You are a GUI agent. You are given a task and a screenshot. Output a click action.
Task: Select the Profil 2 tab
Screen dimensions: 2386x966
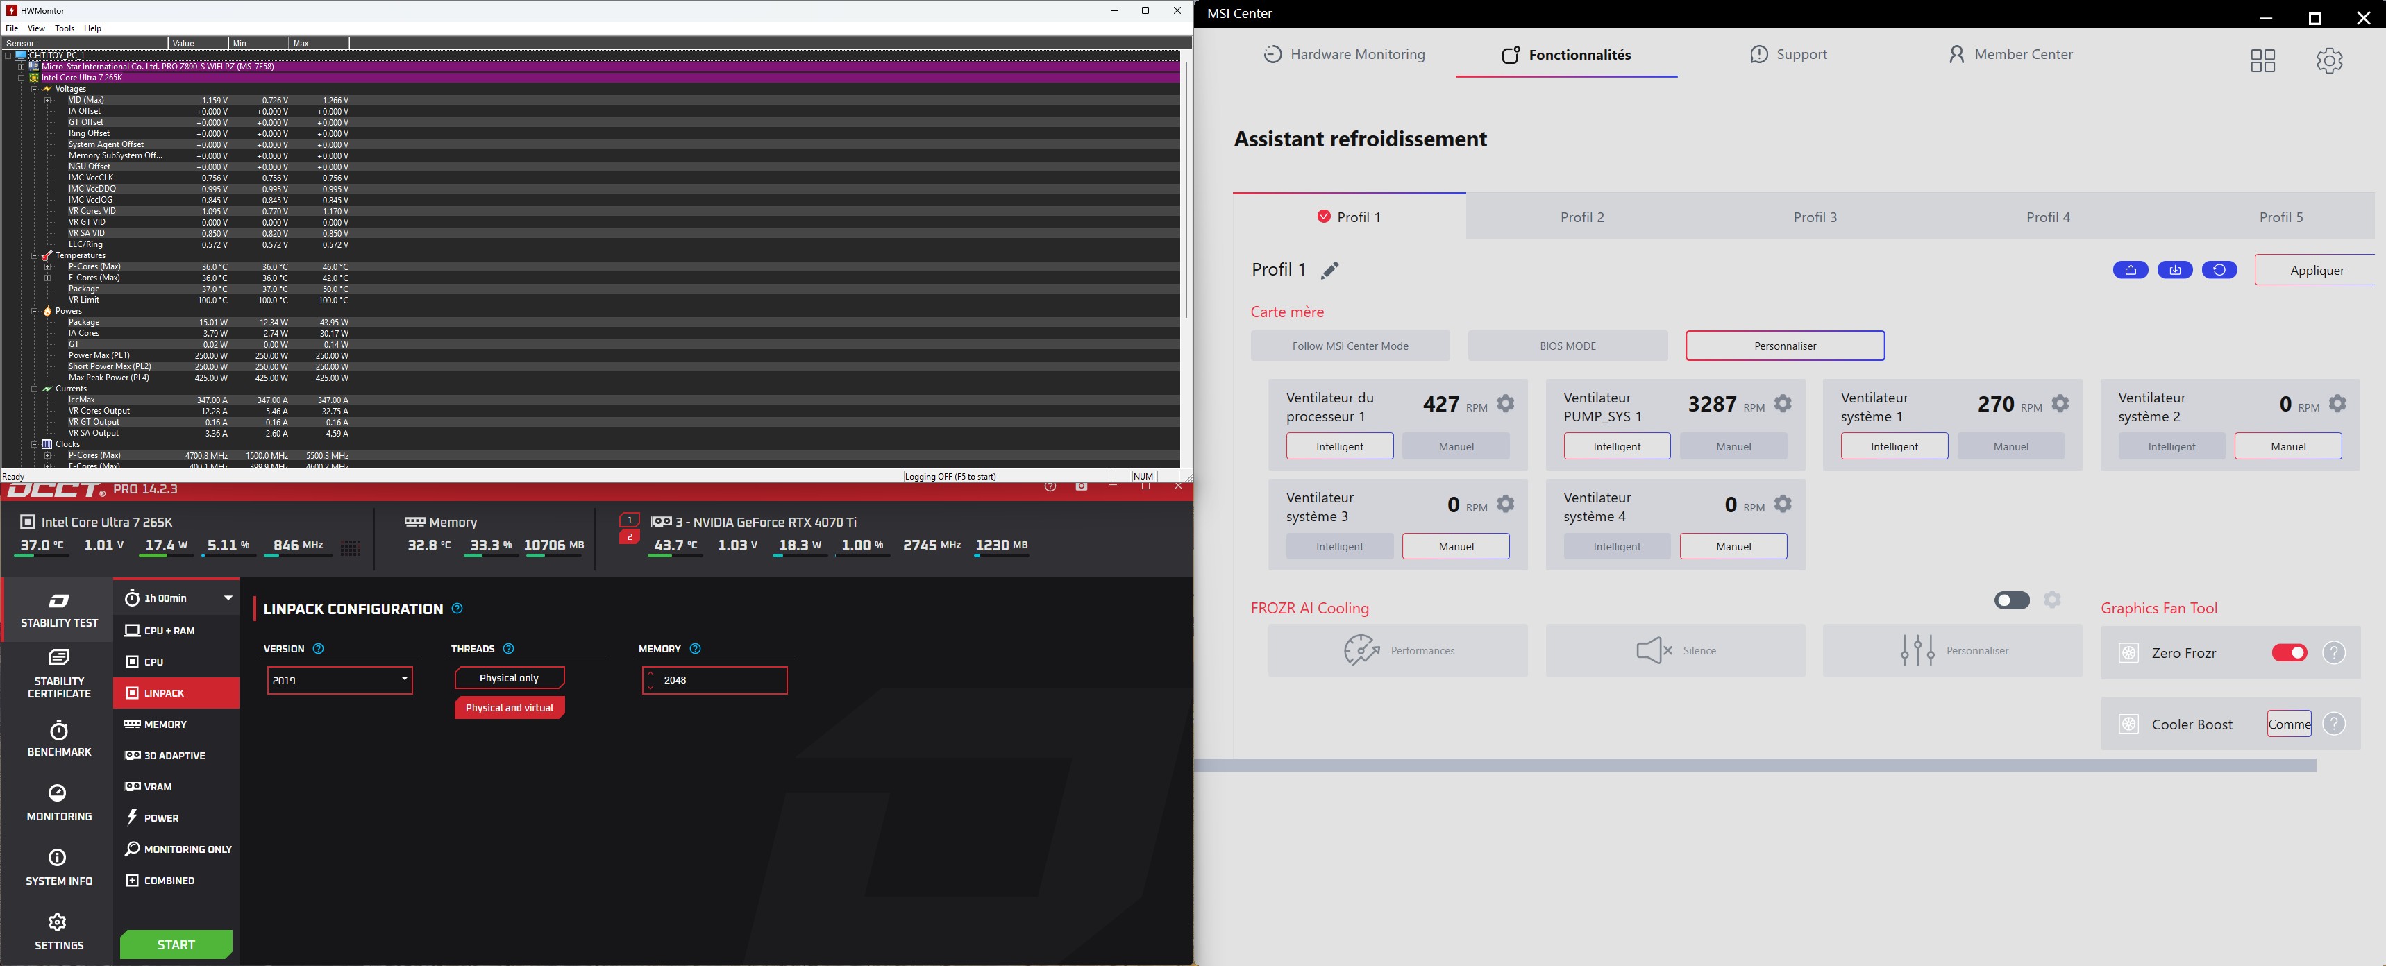coord(1581,217)
